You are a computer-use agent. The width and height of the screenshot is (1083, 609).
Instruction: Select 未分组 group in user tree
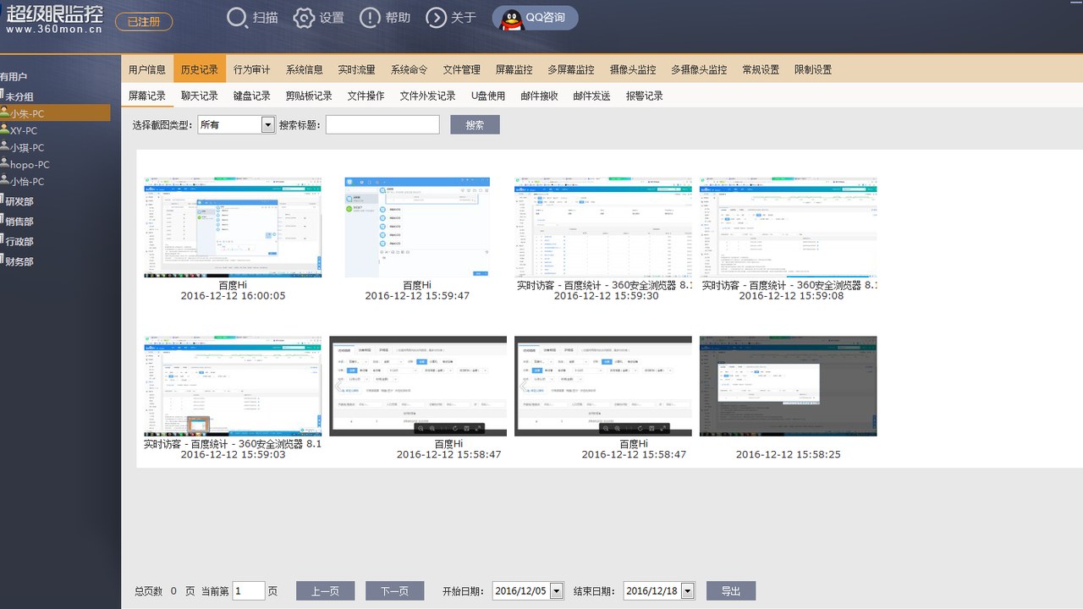click(x=19, y=96)
